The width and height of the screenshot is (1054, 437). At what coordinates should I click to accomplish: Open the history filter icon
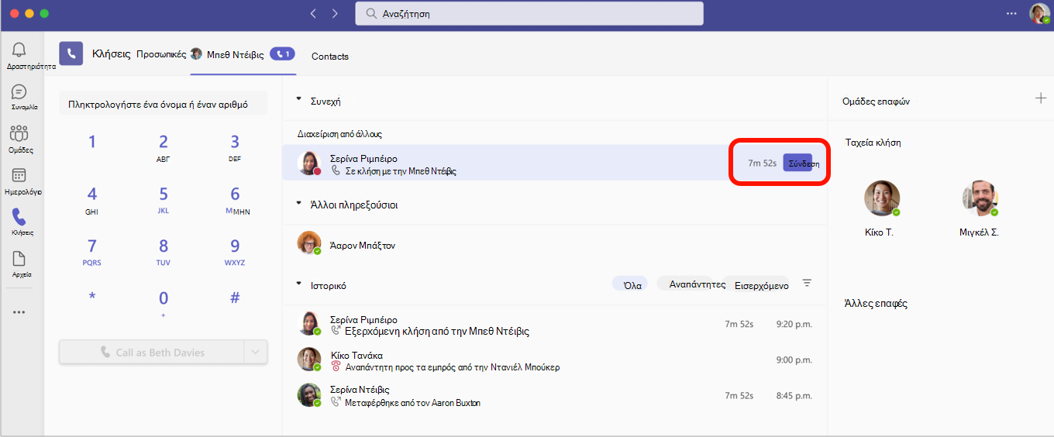click(x=807, y=284)
